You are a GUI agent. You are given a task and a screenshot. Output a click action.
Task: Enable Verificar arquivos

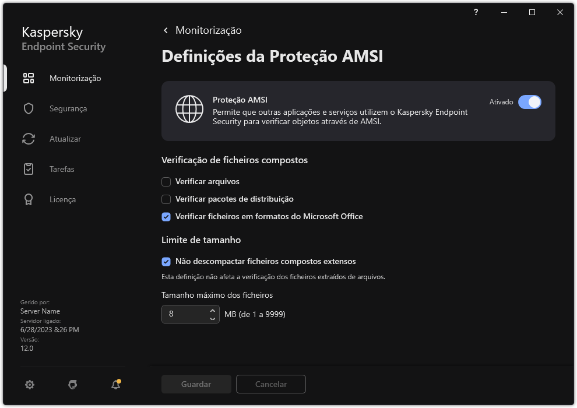166,181
